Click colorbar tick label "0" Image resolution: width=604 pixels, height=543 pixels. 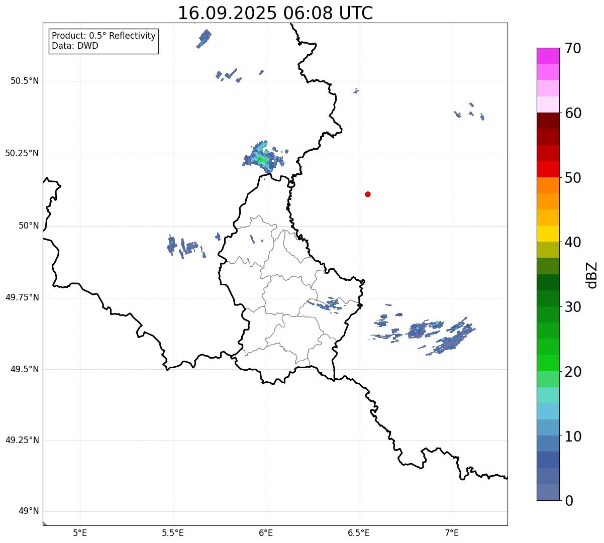pos(569,501)
